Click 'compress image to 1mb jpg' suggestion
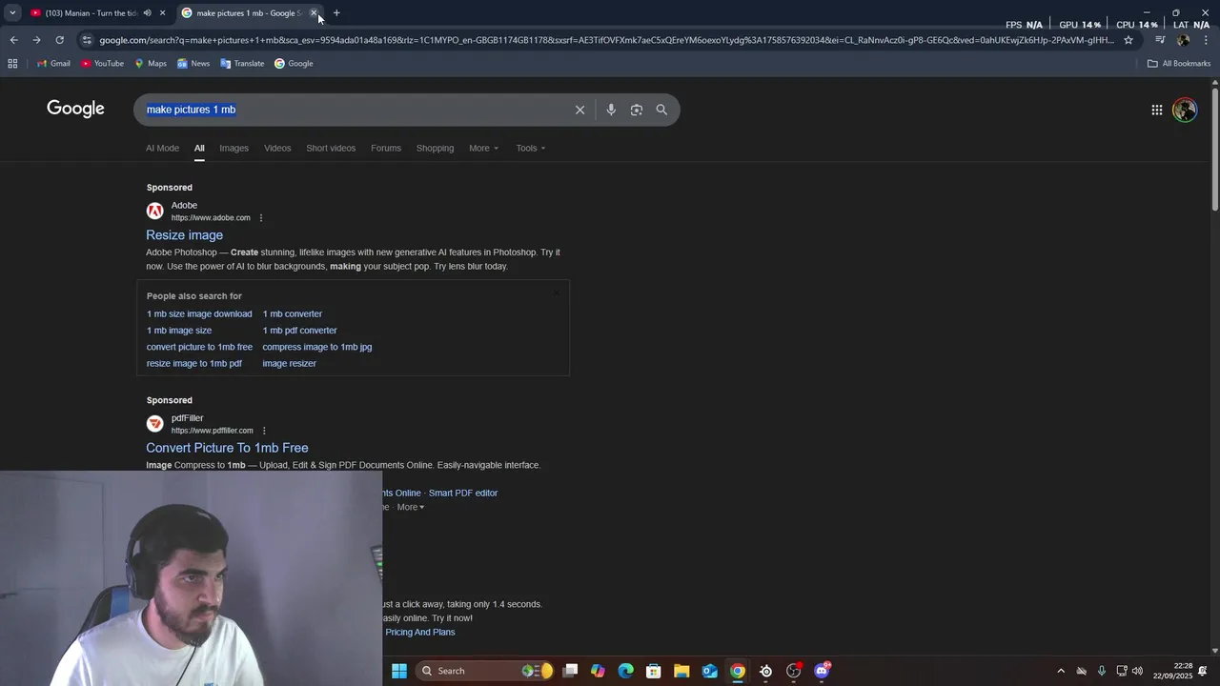 [x=317, y=347]
